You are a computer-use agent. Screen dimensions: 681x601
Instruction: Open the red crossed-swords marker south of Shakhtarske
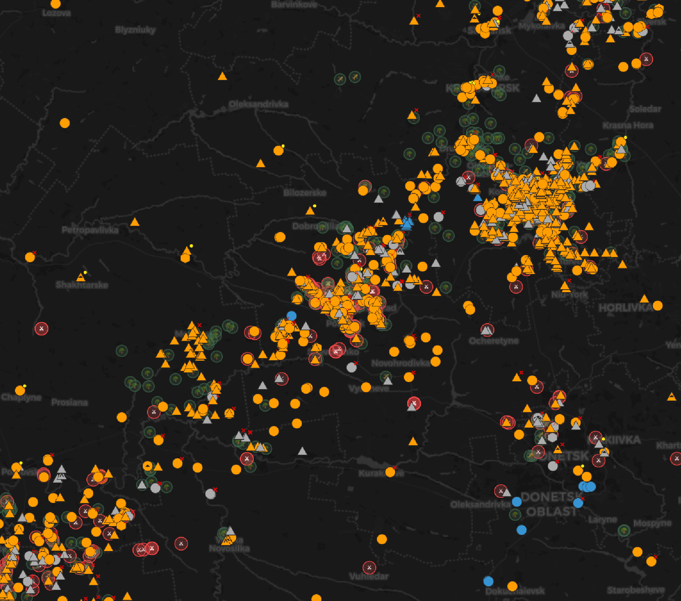pos(41,328)
